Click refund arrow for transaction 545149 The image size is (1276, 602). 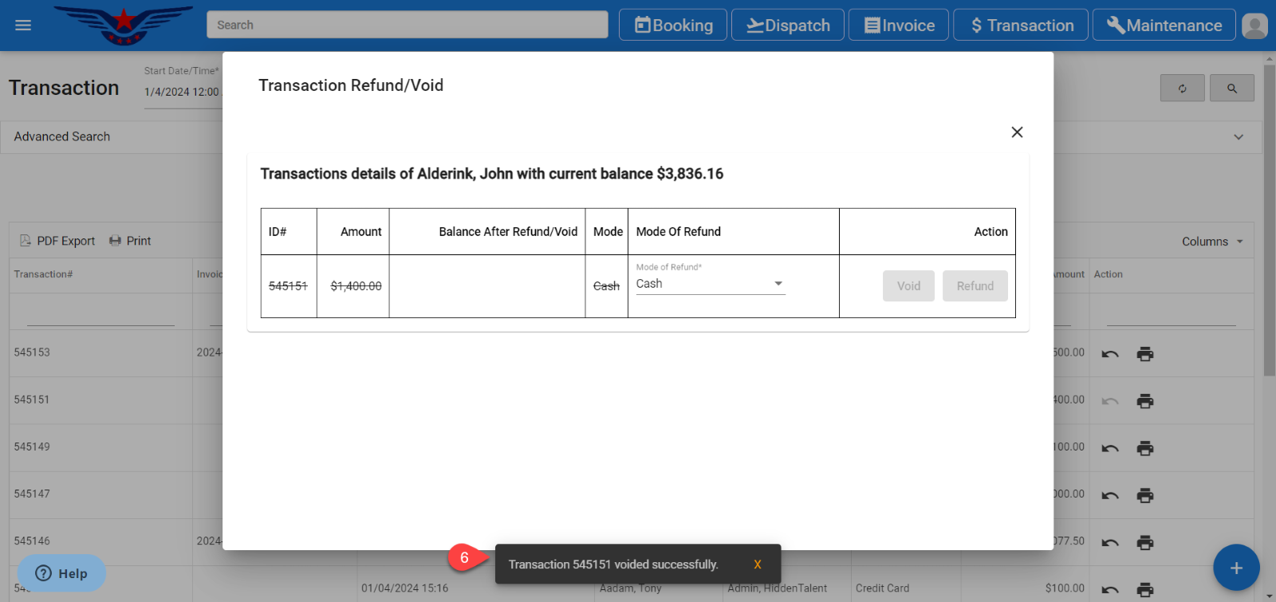pos(1110,448)
